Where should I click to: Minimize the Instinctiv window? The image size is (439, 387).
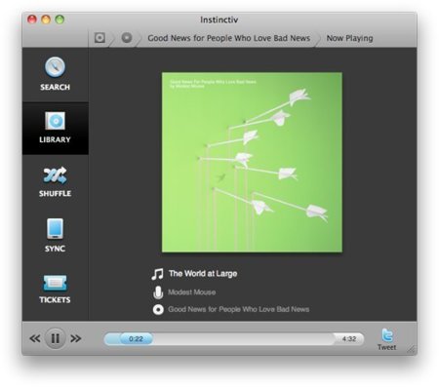point(46,19)
